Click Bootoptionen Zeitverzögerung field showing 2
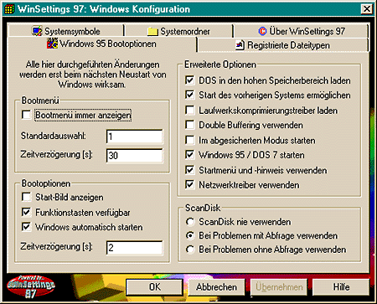Image resolution: width=377 pixels, height=304 pixels. (134, 248)
